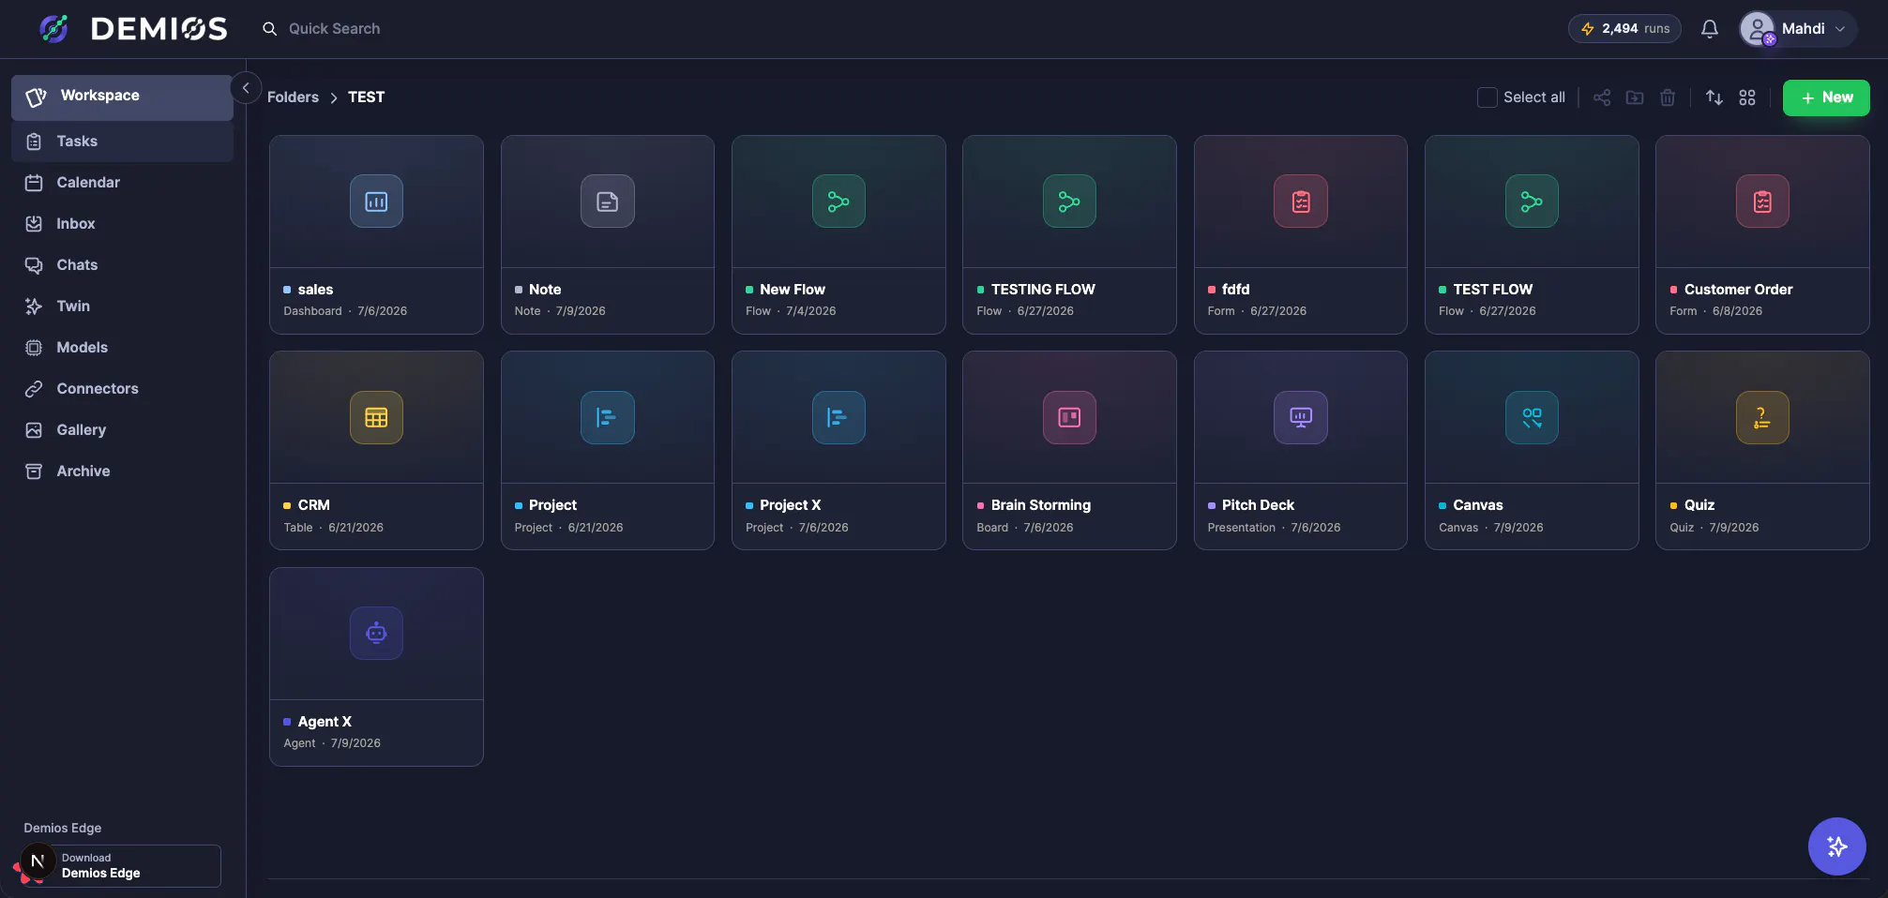Click the trash delete icon
Screen dimensions: 1888x898
(1668, 97)
